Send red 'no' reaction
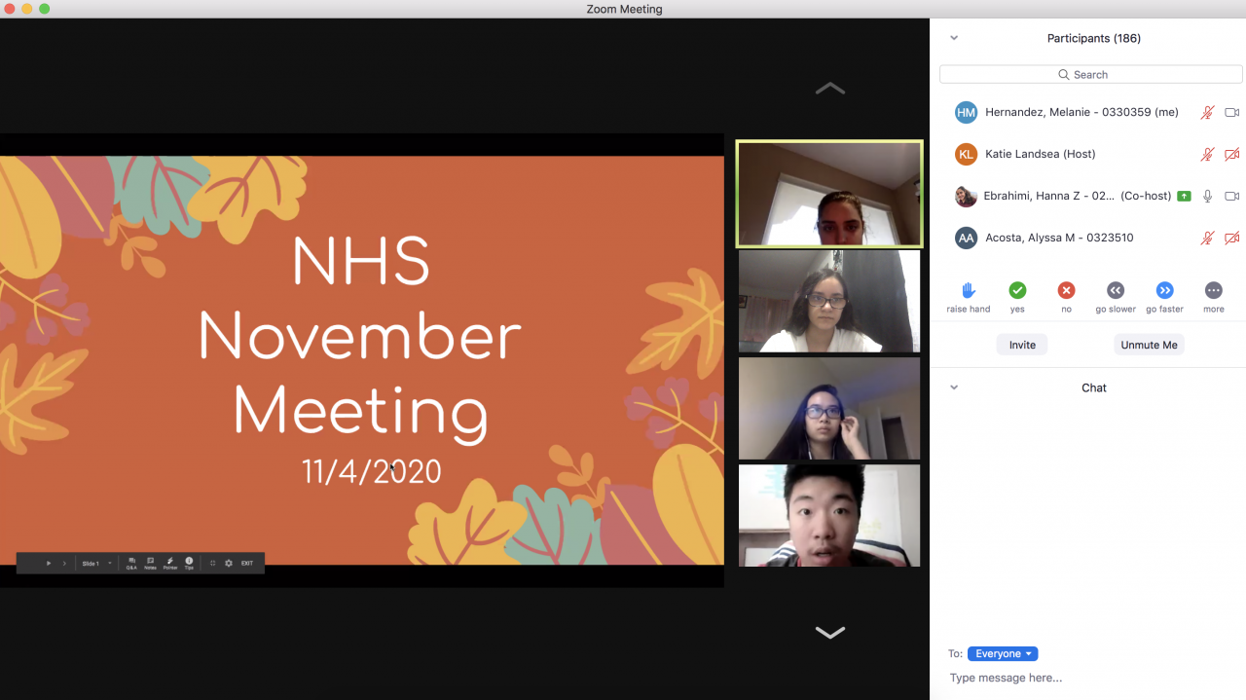The image size is (1246, 700). [x=1066, y=290]
